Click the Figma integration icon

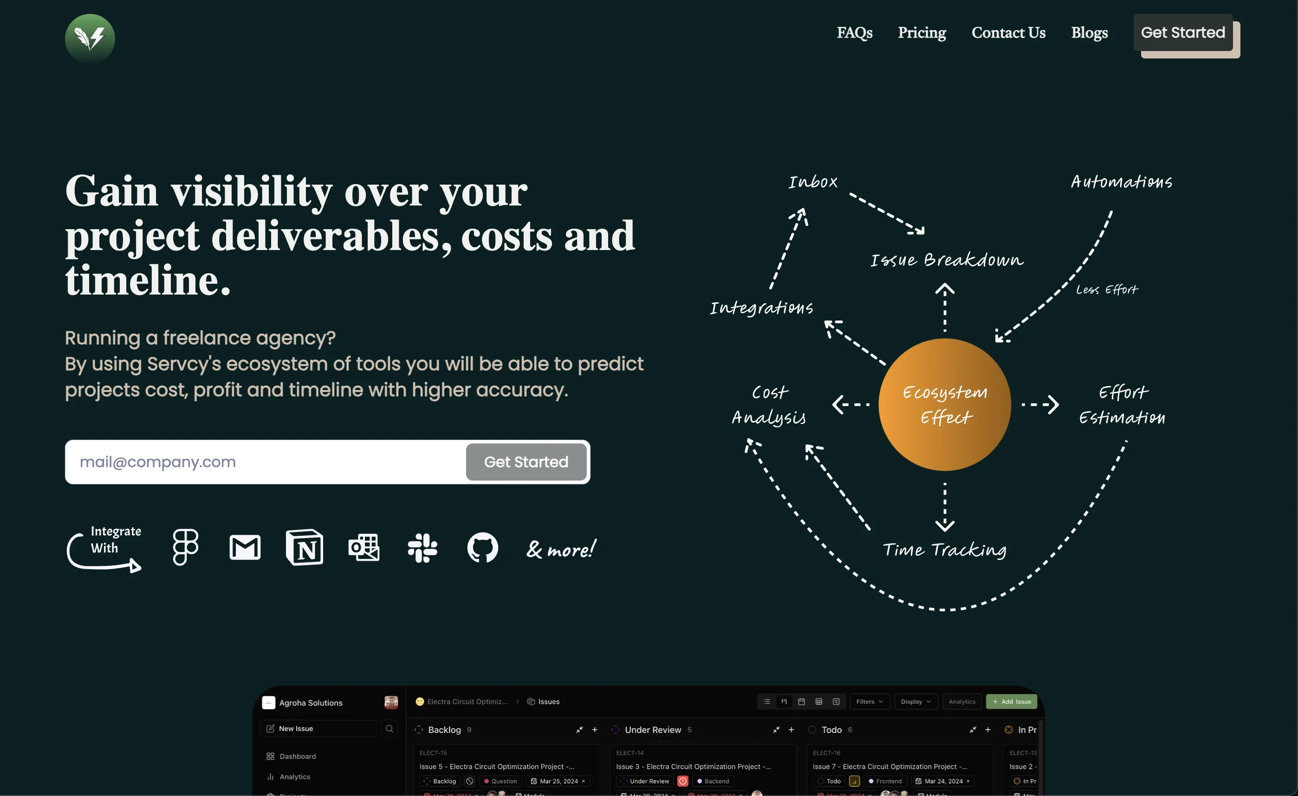click(185, 547)
